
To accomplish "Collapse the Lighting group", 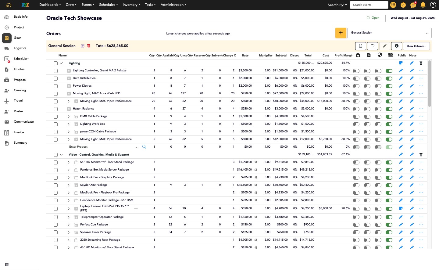I will [61, 63].
